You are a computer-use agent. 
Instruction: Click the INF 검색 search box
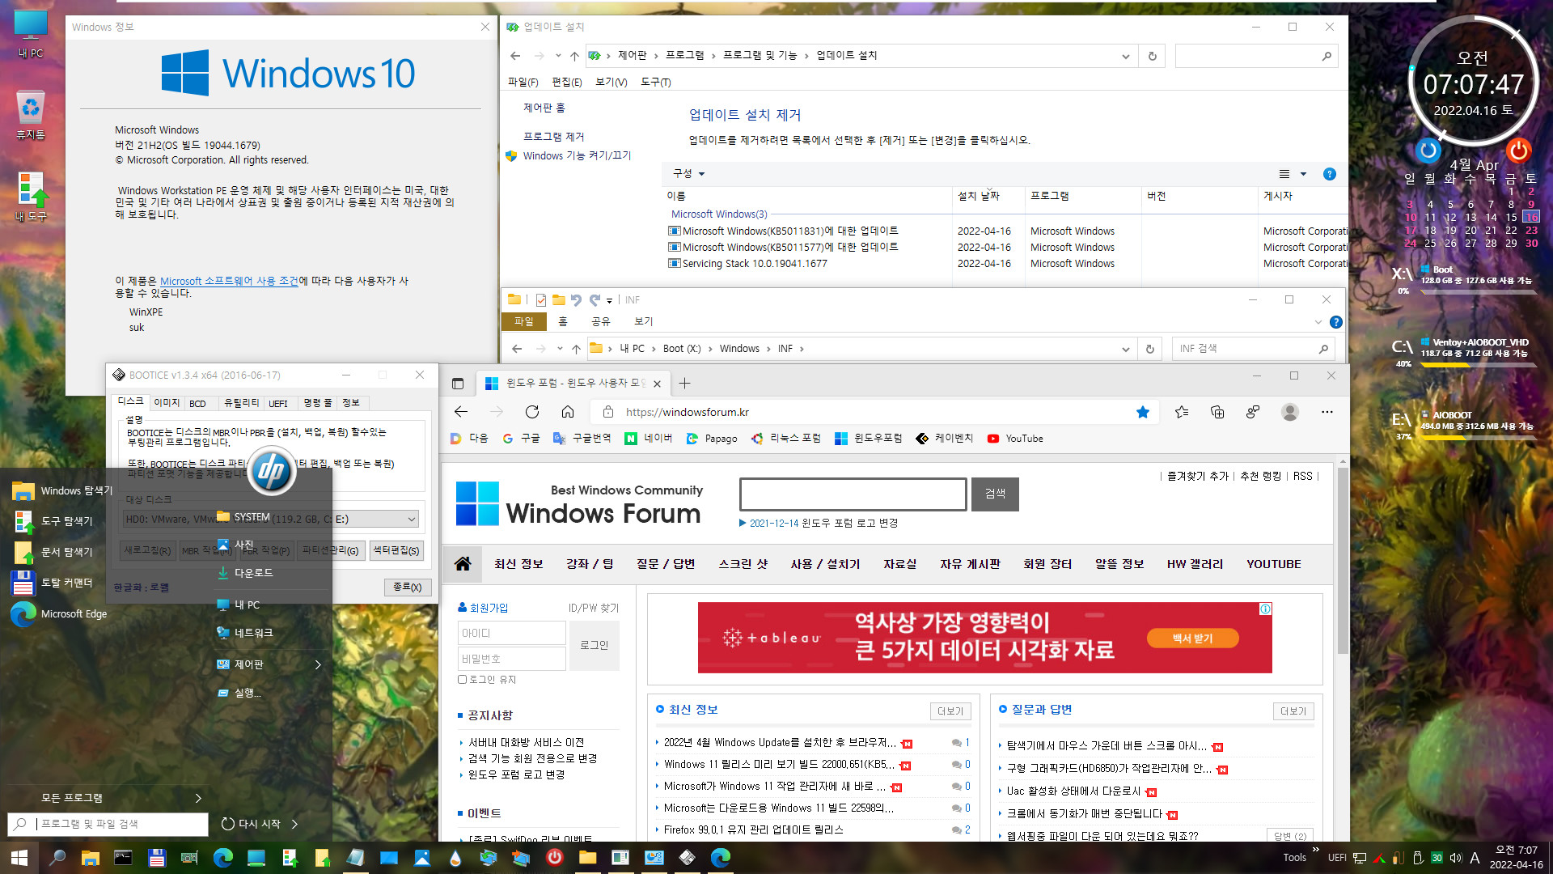1252,349
